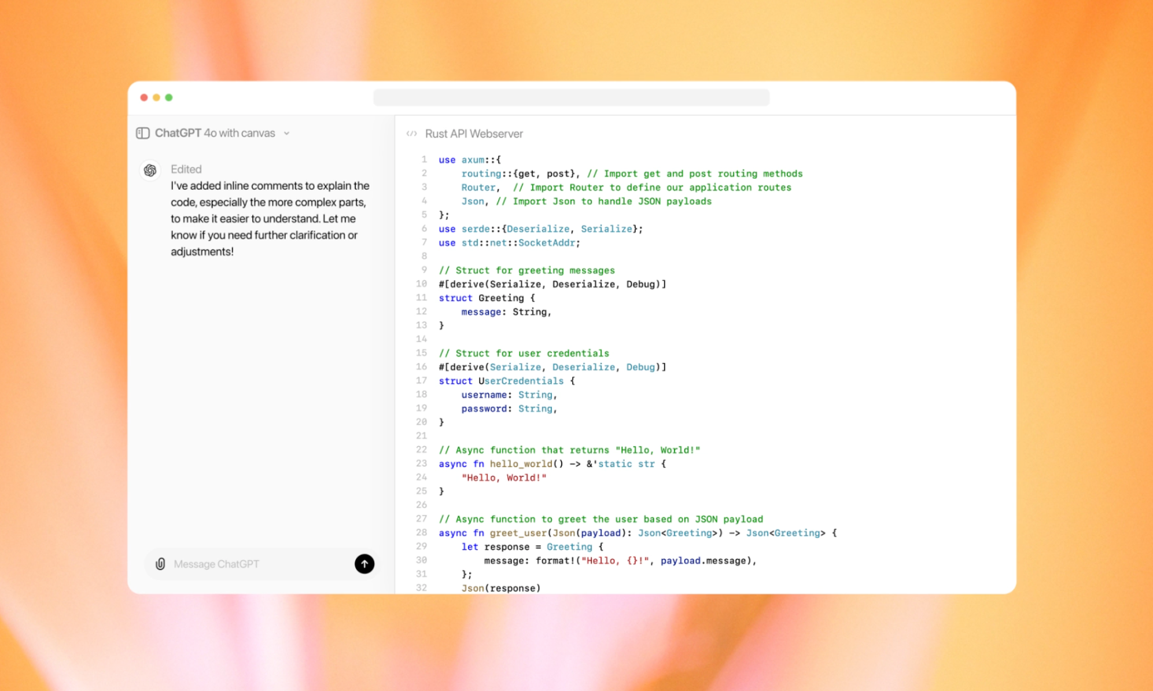Click the ChatGPT logo avatar next to Edited

(150, 170)
